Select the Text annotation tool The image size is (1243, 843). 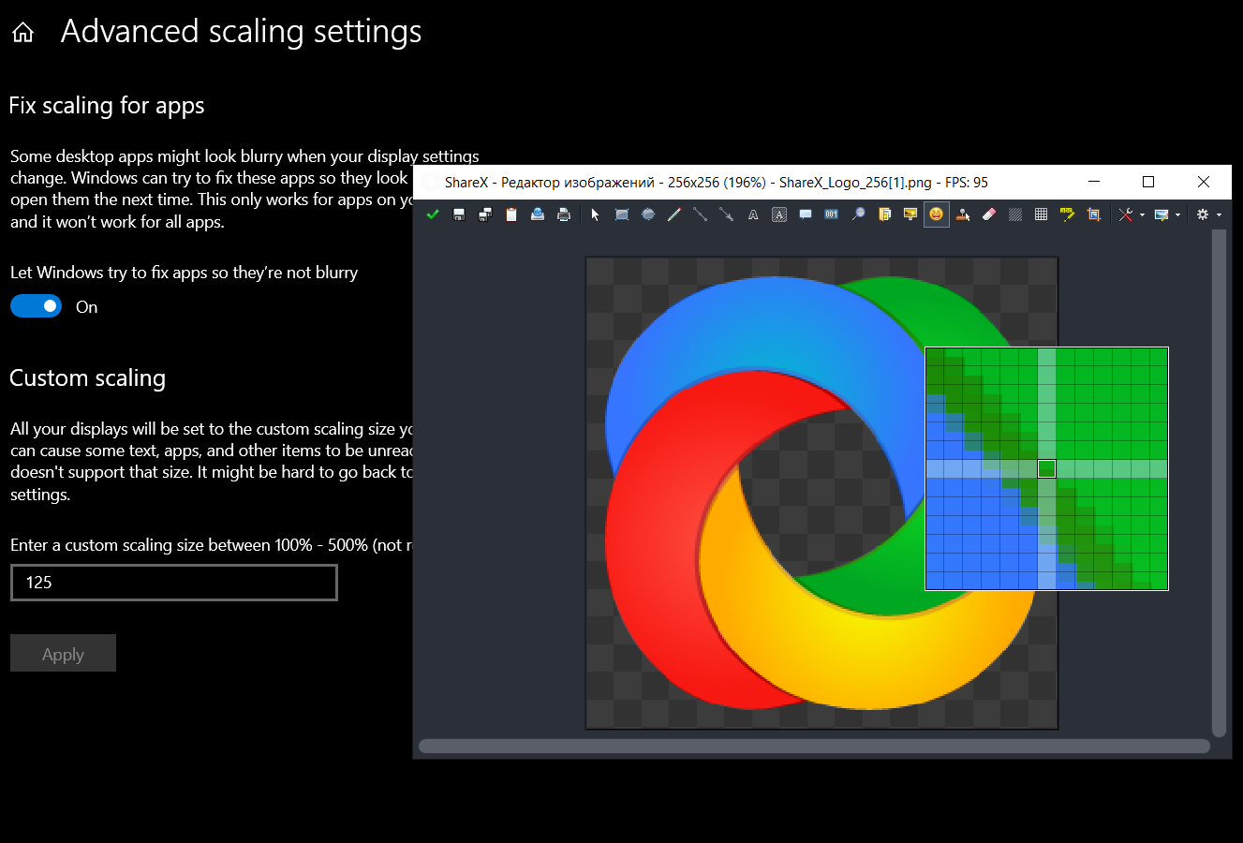coord(752,214)
